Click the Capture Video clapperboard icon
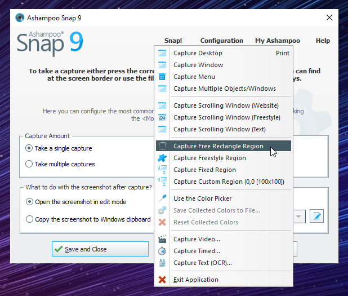Viewport: 348px width, 296px height. [162, 239]
